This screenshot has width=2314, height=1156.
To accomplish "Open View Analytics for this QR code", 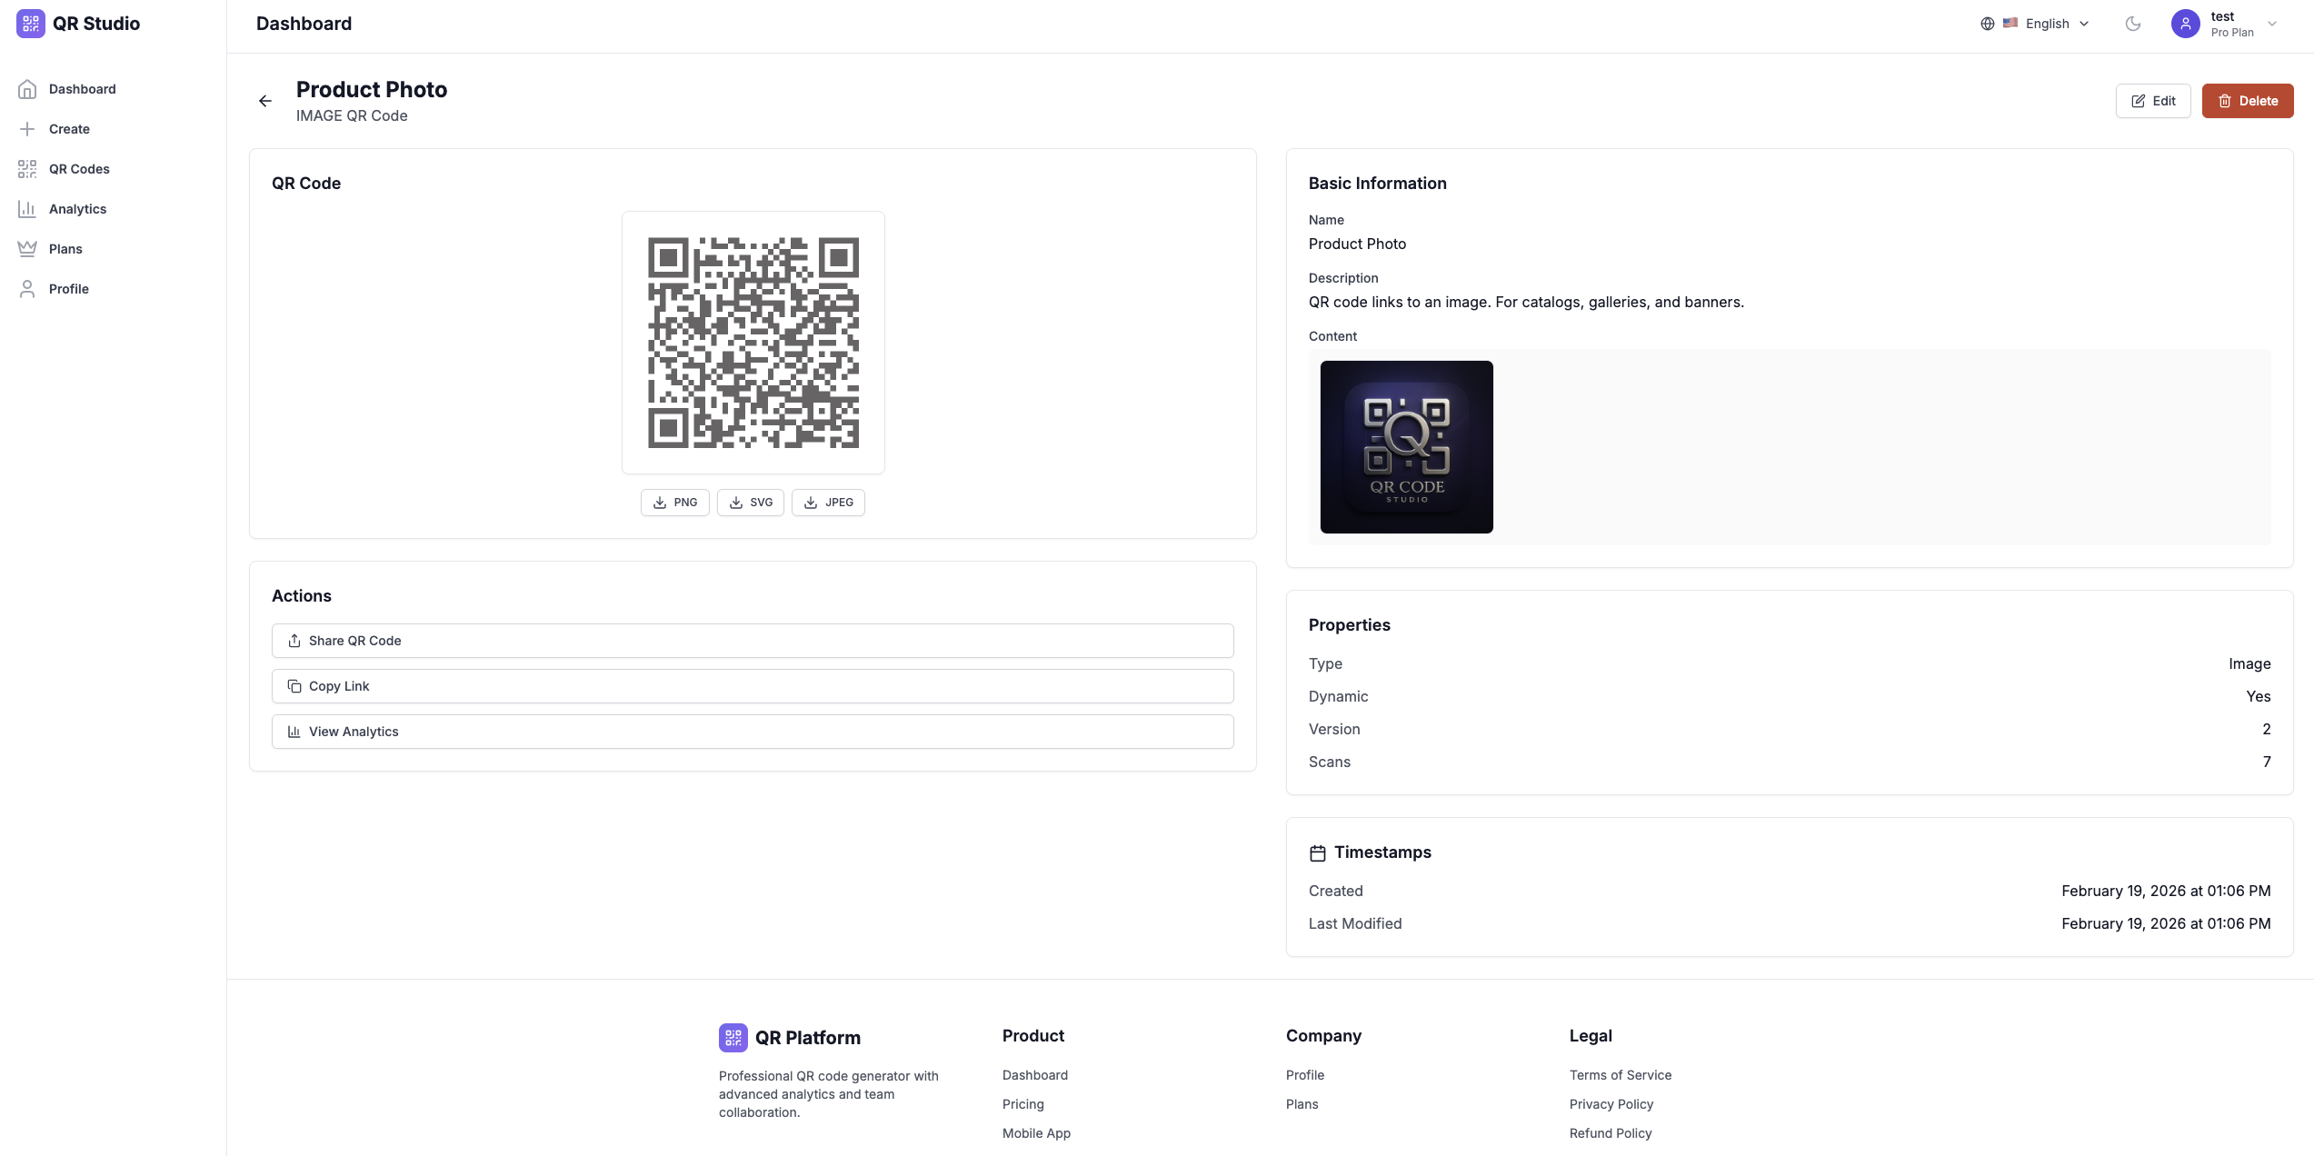I will point(752,731).
